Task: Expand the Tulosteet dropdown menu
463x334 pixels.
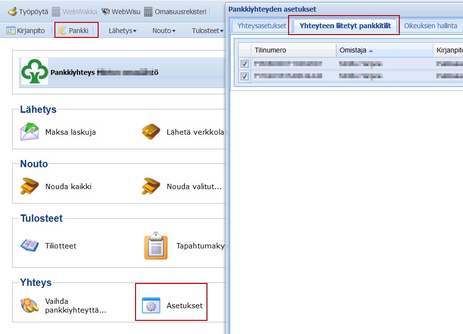Action: click(x=207, y=31)
